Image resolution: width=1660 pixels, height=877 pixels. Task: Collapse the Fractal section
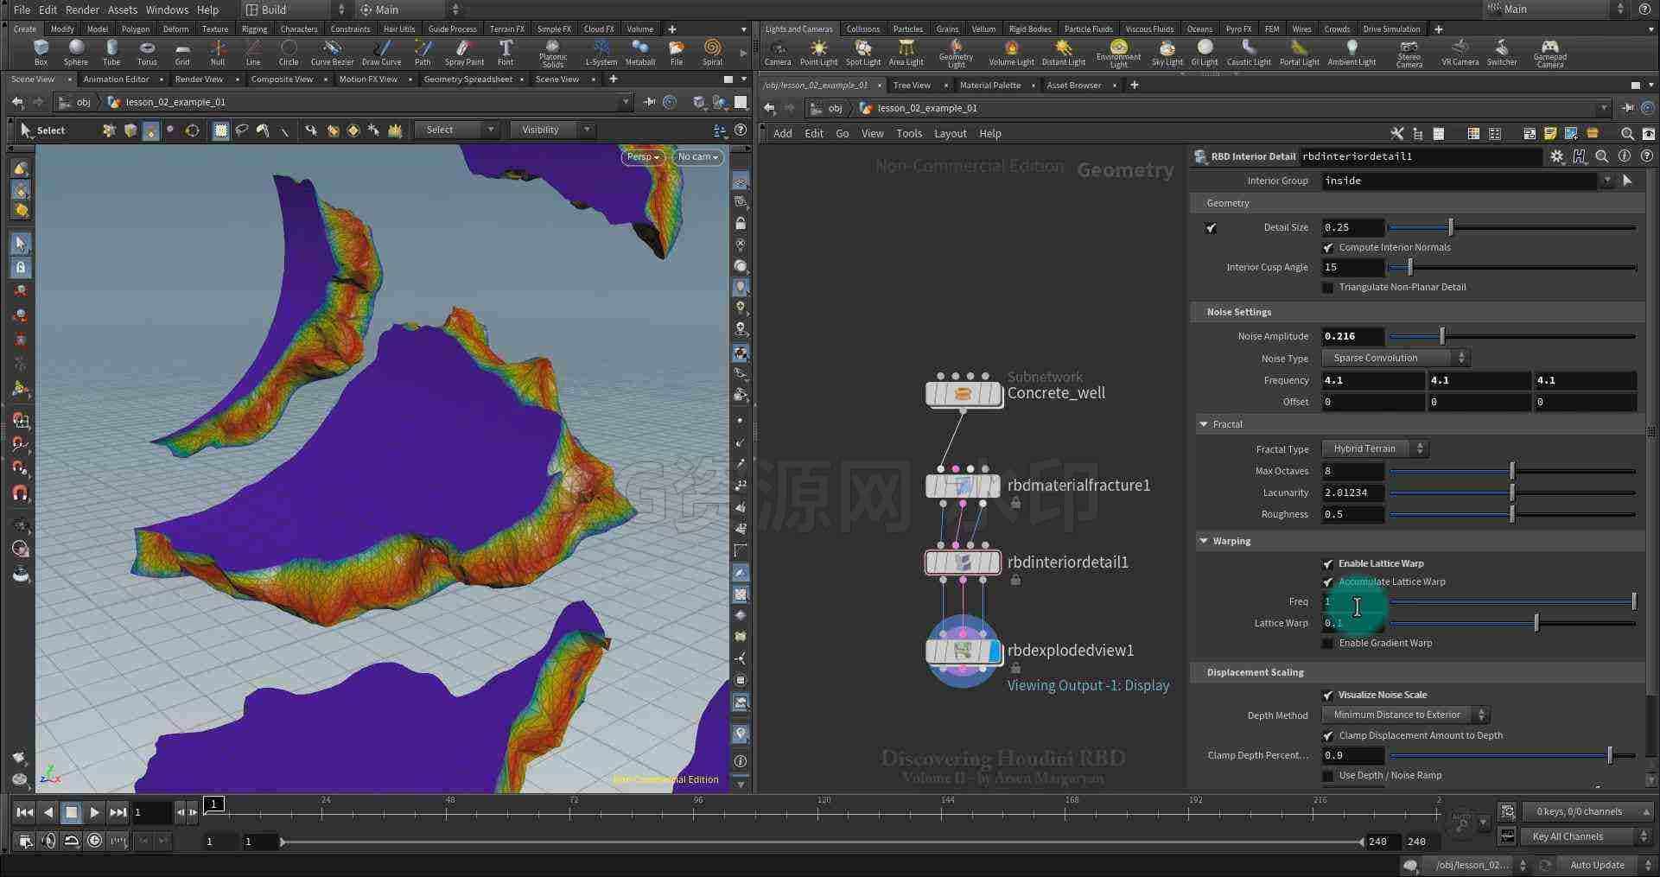tap(1204, 424)
